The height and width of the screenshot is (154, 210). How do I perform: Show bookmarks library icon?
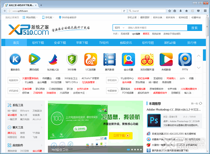coord(175,11)
